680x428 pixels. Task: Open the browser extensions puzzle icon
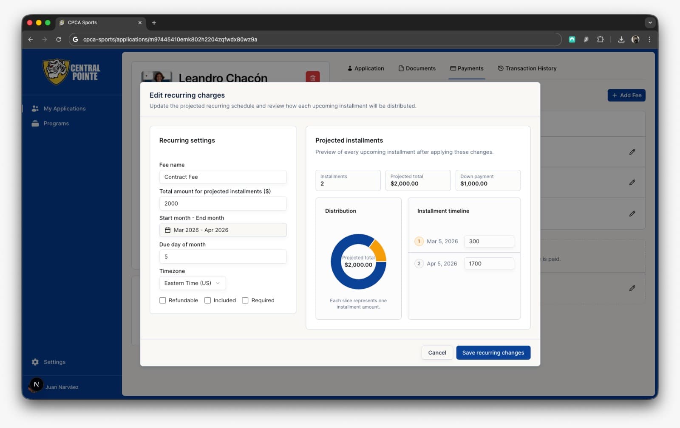[600, 39]
